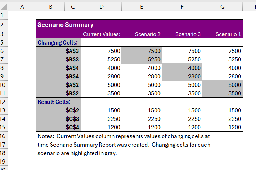Click the Scenario Summary title cell
Screen dimensions: 256x170
tap(65, 25)
